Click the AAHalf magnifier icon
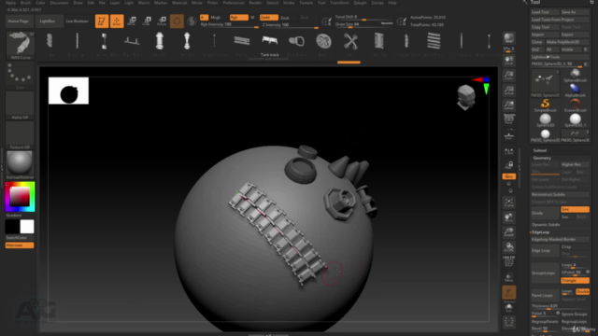The height and width of the screenshot is (336, 598). coord(508,105)
